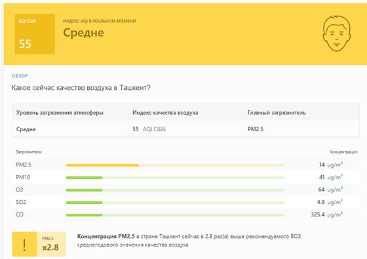Image resolution: width=367 pixels, height=259 pixels.
Task: Click the Уровень загрязнения атмосферы header
Action: (60, 113)
